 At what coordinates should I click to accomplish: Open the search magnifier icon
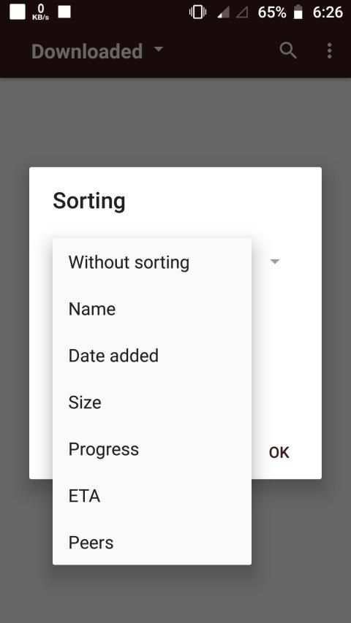pyautogui.click(x=288, y=51)
